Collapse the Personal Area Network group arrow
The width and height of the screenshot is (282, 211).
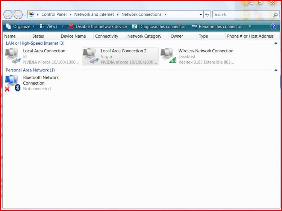[x=276, y=70]
